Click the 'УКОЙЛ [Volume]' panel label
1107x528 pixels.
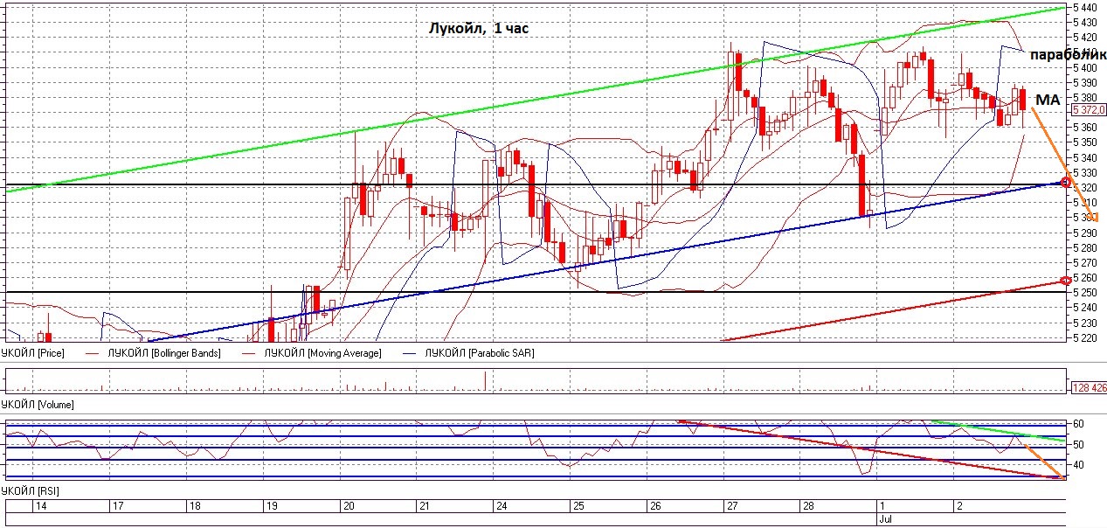[x=38, y=405]
